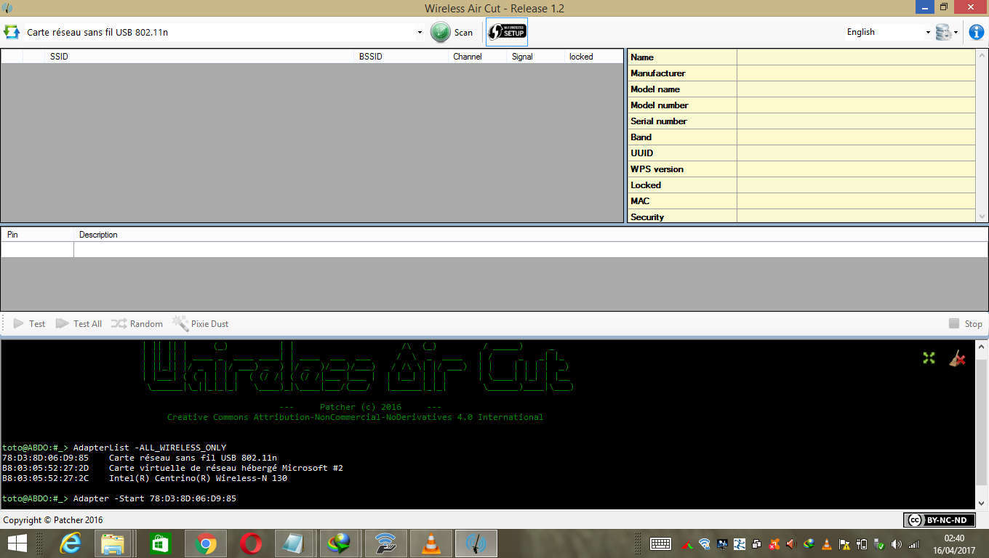Click the green expand console icon
Screen dimensions: 989x558
pos(929,357)
